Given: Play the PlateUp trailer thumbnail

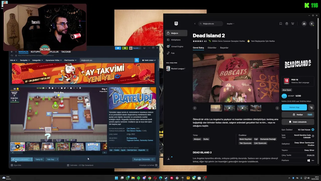Looking at the screenshot, I should 18,147.
